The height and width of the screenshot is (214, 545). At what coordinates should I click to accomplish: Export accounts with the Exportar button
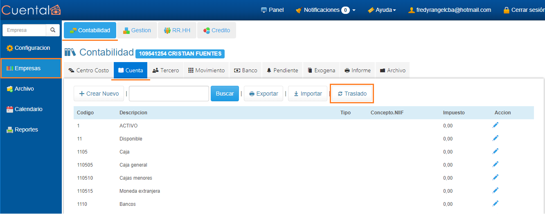click(263, 94)
